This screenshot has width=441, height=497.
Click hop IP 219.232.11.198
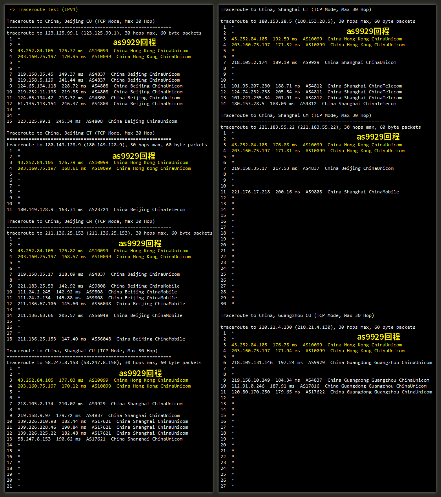(x=37, y=92)
